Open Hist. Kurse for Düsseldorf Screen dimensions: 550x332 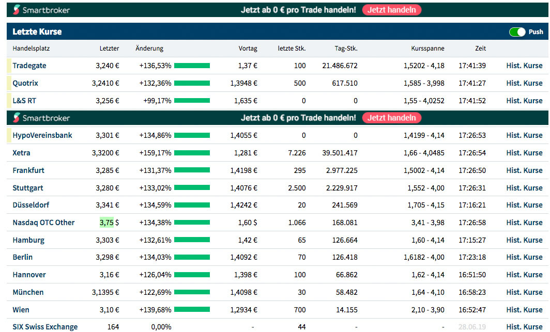[524, 205]
